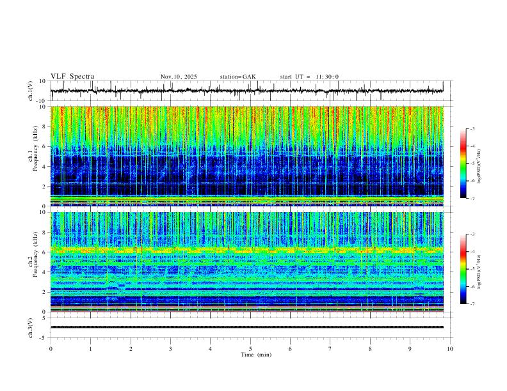This screenshot has width=507, height=391.
Task: Click the 'start UT = 11:30:0' text
Action: pyautogui.click(x=309, y=77)
